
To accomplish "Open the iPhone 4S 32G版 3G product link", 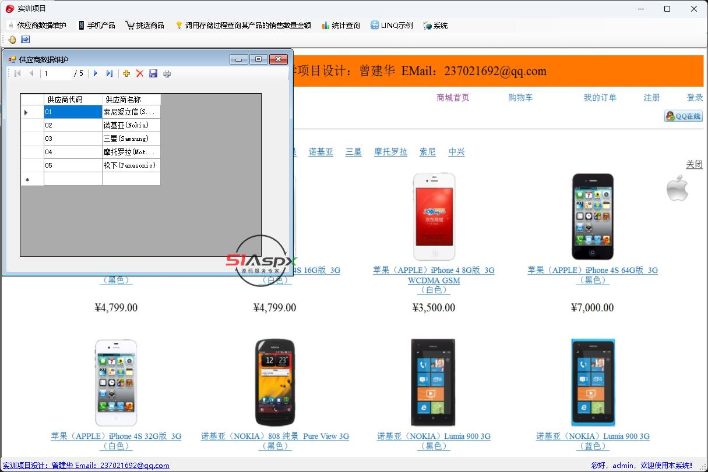I will 116,441.
